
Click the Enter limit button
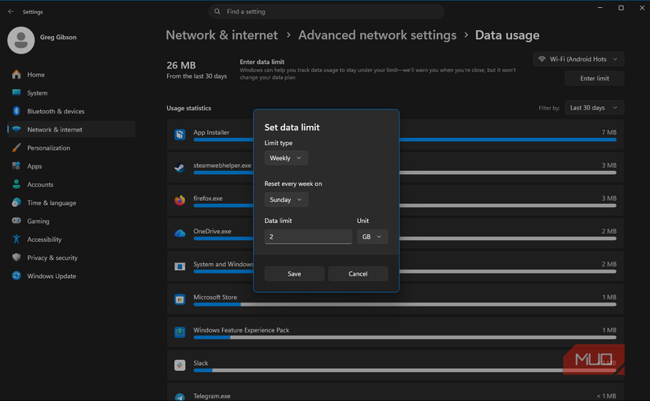[x=594, y=78]
